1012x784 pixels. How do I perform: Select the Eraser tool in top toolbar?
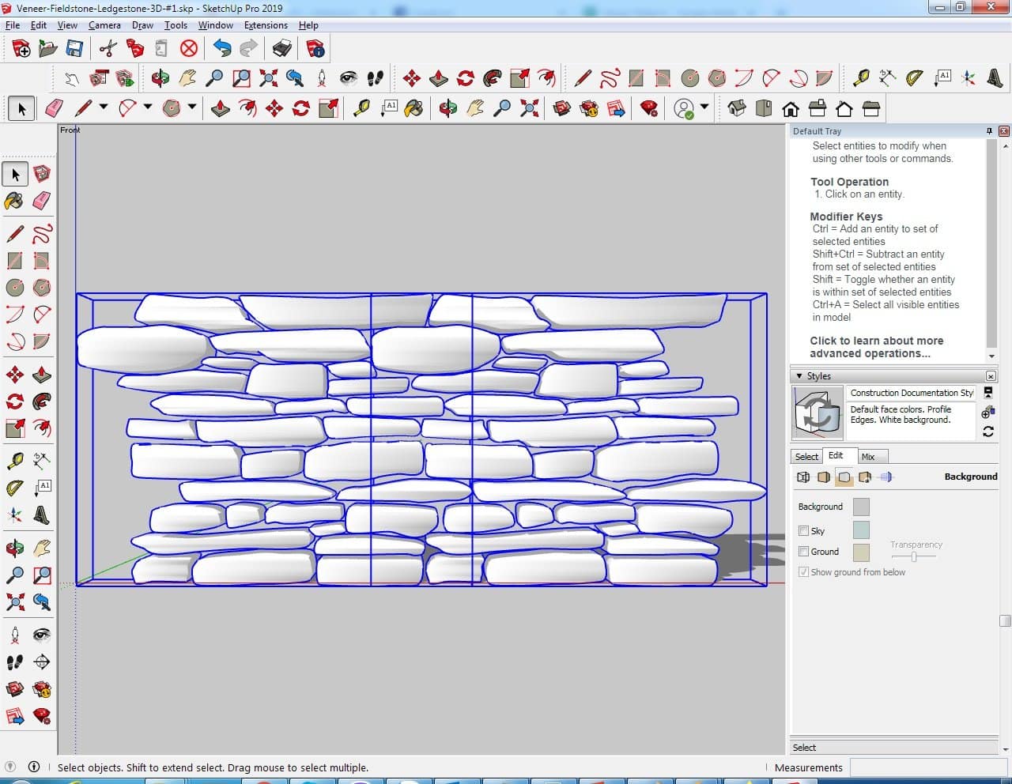[54, 108]
